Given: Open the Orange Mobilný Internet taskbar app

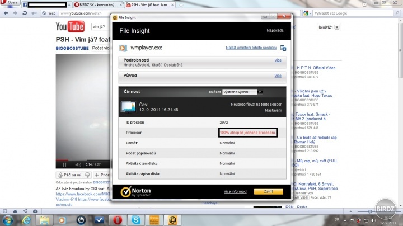Looking at the screenshot, I should pyautogui.click(x=154, y=220).
